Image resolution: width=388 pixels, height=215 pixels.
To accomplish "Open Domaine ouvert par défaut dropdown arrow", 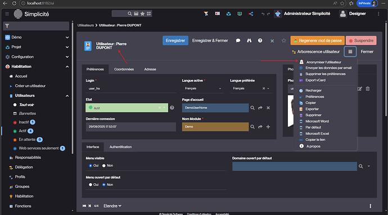I will [369, 166].
